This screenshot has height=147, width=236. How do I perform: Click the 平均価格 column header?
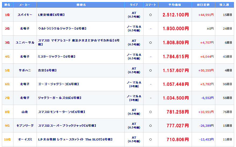tap(175, 5)
